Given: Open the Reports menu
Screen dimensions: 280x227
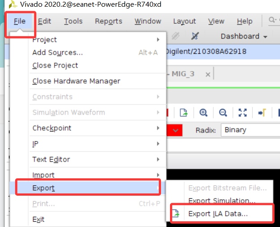Looking at the screenshot, I should coord(108,21).
